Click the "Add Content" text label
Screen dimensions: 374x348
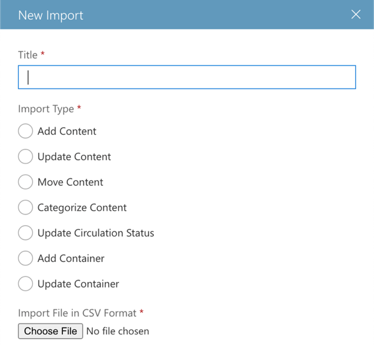click(x=67, y=131)
